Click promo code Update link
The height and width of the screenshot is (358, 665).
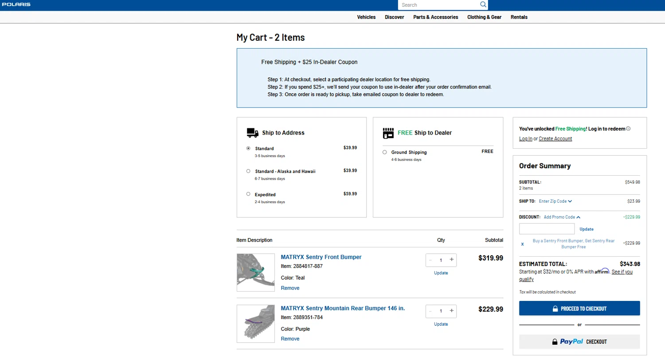point(586,229)
